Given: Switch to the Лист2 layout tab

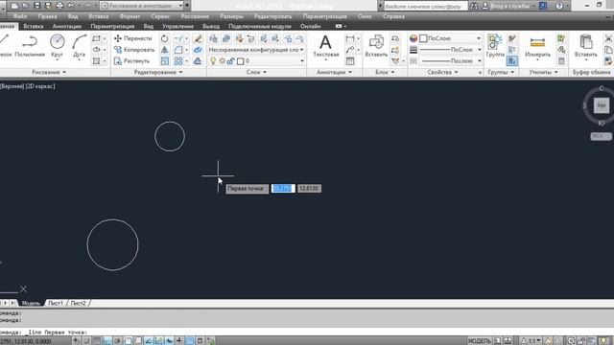Looking at the screenshot, I should coord(79,303).
